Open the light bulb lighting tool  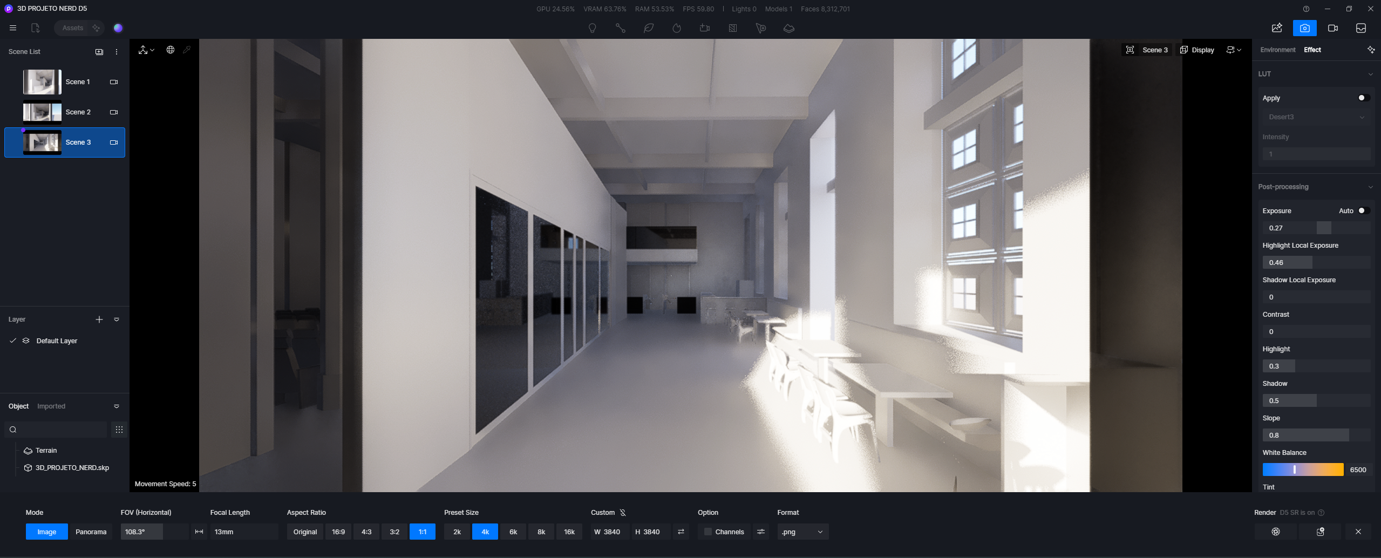pyautogui.click(x=592, y=28)
